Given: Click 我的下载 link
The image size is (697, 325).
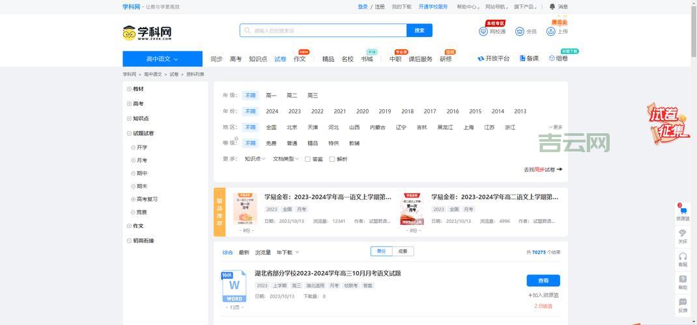Looking at the screenshot, I should click(x=401, y=6).
